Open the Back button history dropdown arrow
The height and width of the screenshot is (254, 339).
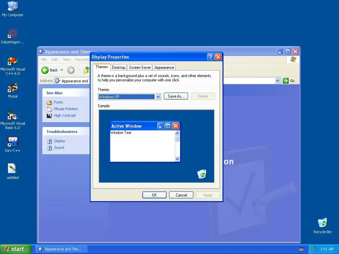(62, 70)
